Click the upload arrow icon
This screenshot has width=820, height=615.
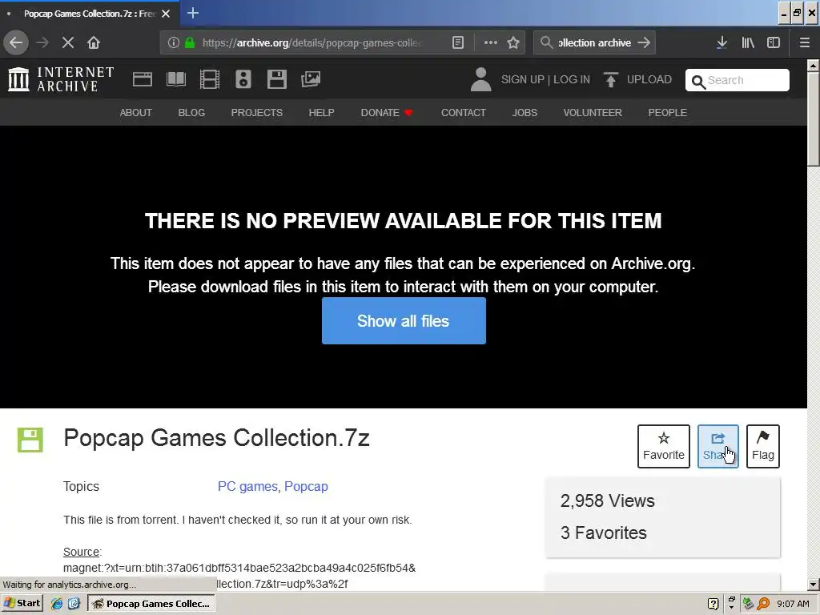(x=611, y=79)
